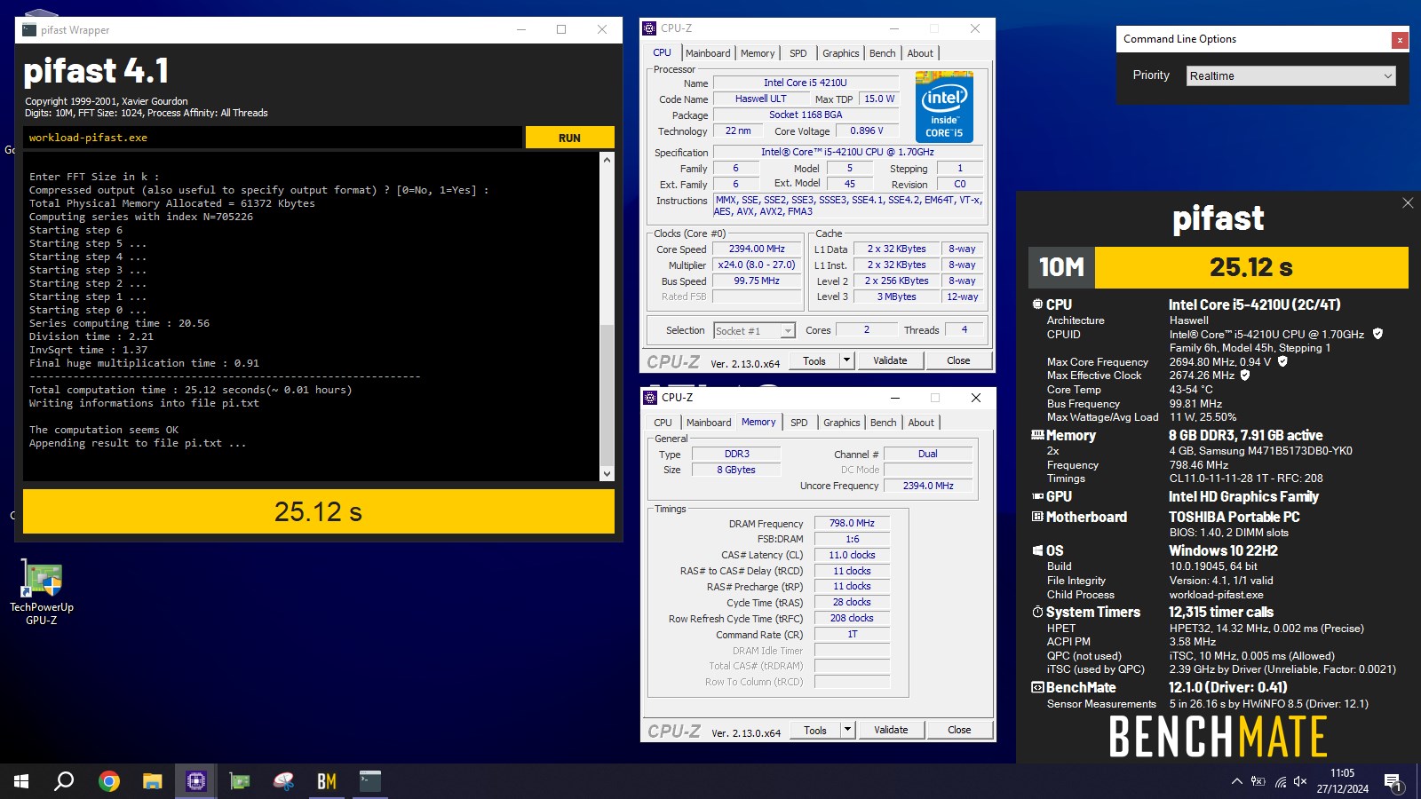This screenshot has width=1421, height=799.
Task: Click Close button in top CPU-Z window
Action: 958,360
